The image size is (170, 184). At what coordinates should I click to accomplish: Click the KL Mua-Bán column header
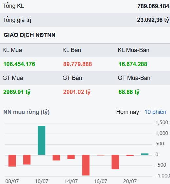[133, 50]
